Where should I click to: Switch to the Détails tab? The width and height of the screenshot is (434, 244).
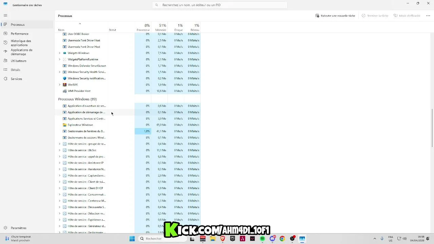[27, 70]
